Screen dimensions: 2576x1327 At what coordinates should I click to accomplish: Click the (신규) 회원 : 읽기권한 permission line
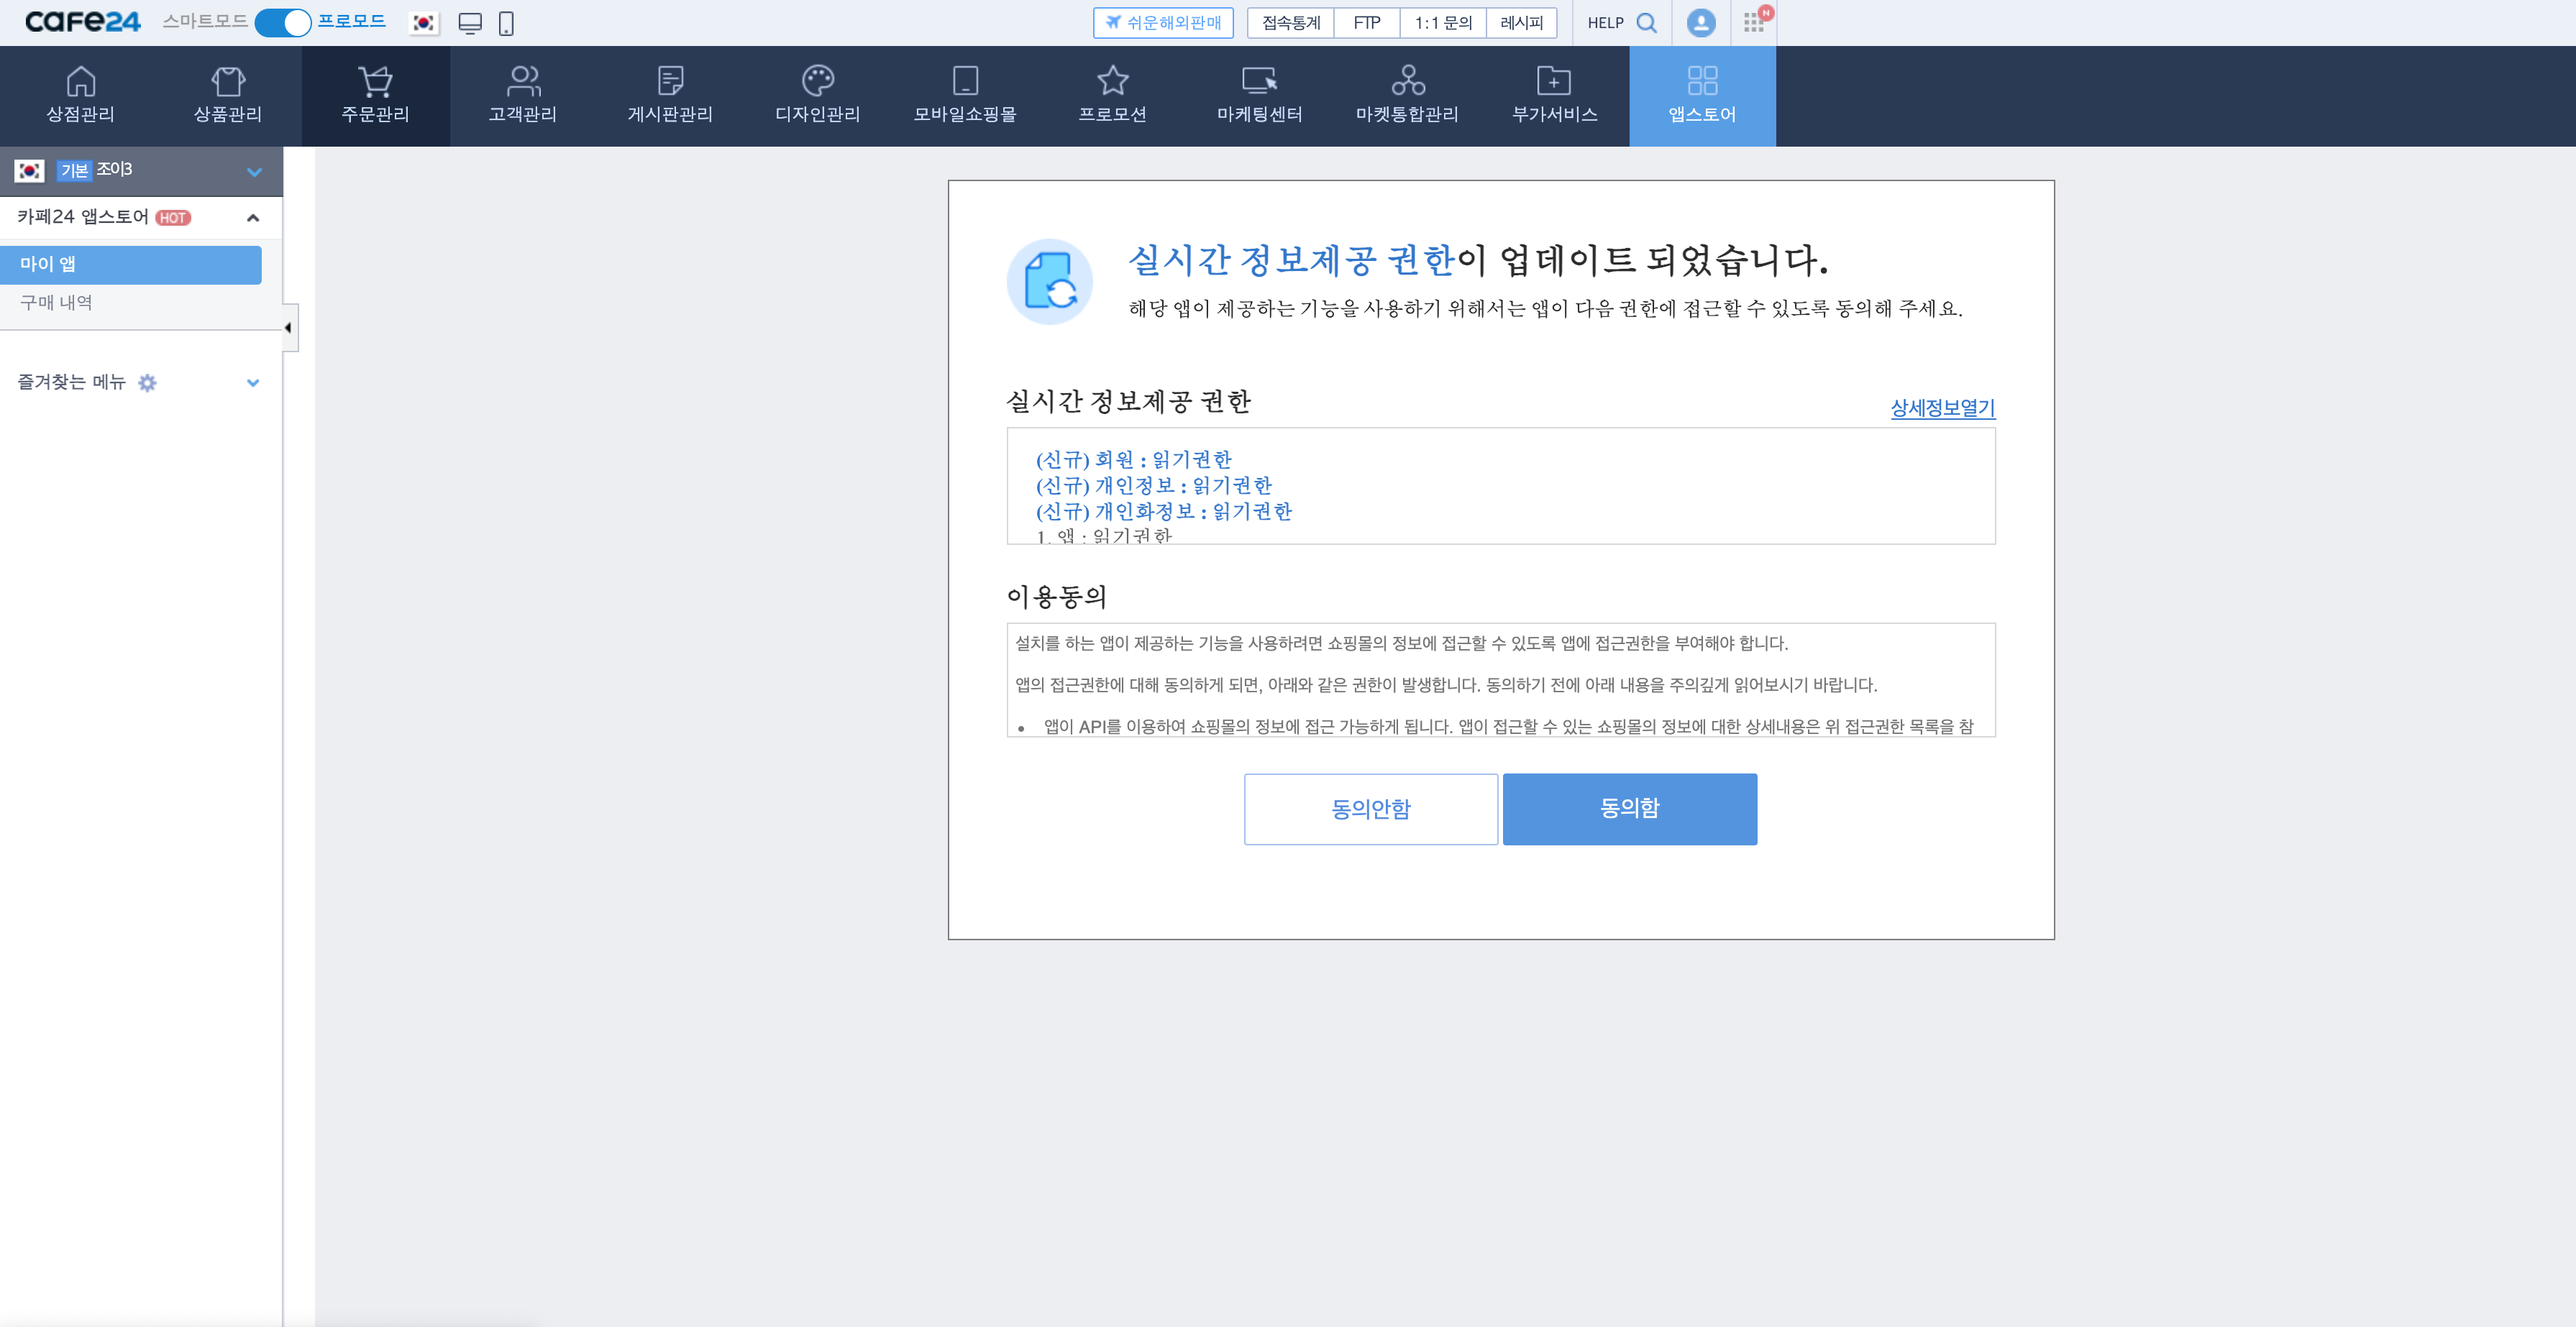[1134, 459]
